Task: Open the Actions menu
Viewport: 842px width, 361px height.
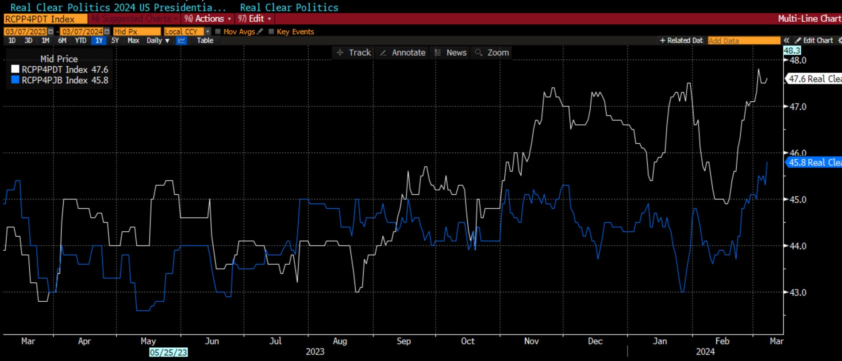Action: click(208, 19)
